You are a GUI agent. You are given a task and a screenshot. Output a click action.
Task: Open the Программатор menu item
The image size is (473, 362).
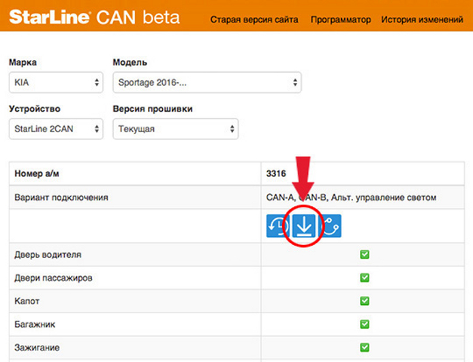coord(341,20)
